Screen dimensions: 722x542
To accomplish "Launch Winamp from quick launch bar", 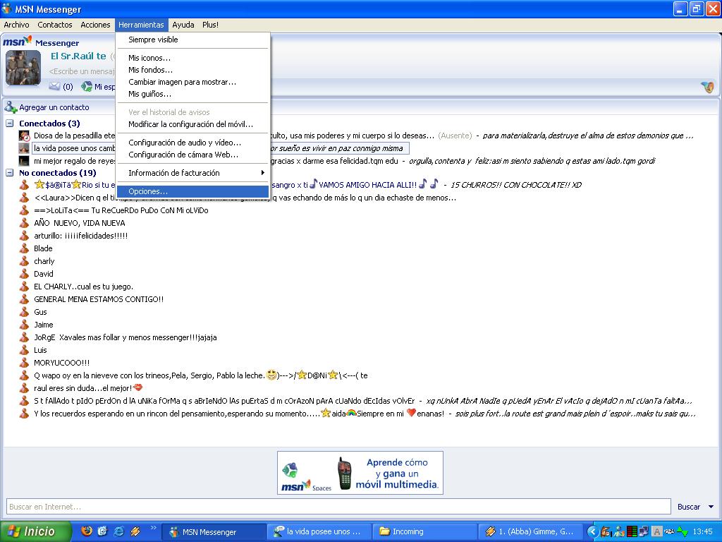I will coord(135,531).
